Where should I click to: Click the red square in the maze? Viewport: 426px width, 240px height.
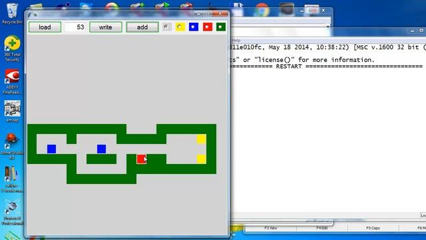141,159
